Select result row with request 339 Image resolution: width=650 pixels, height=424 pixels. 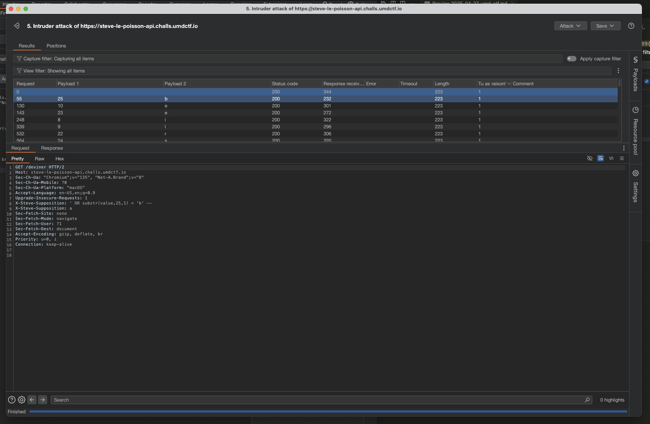click(x=315, y=127)
